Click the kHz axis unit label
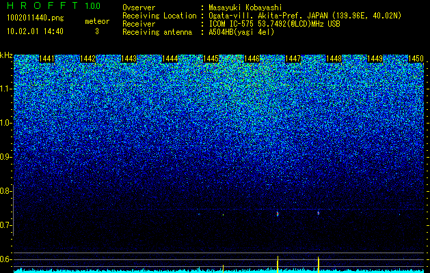430x273 pixels. coord(6,55)
